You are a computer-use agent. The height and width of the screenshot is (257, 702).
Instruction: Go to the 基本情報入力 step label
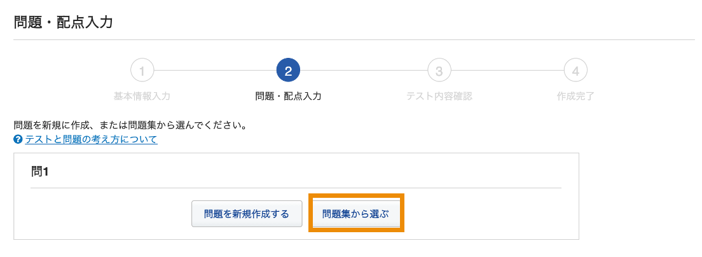pos(142,96)
